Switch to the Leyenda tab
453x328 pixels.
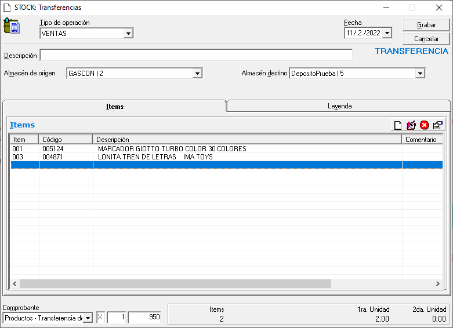[x=339, y=106]
